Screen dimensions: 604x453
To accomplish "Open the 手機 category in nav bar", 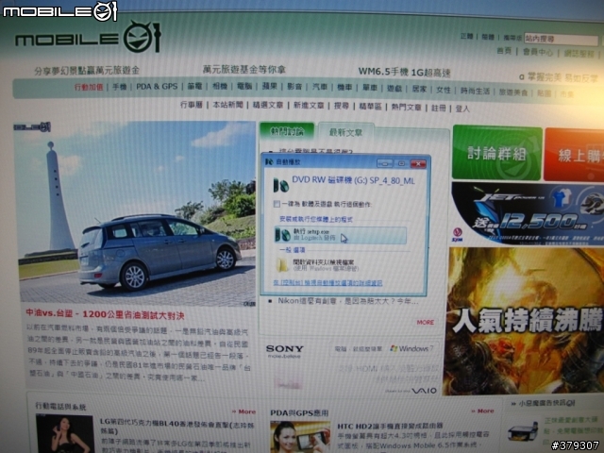I will coord(120,87).
